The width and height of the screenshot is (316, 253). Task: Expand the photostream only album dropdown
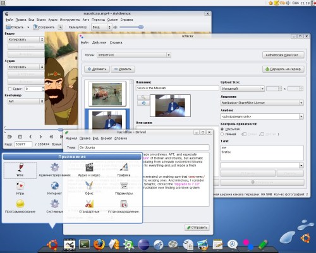[x=262, y=116]
